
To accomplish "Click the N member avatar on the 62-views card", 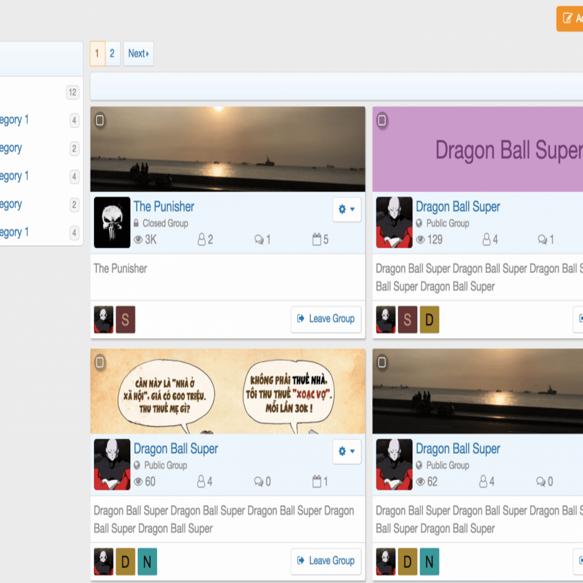I will 429,562.
